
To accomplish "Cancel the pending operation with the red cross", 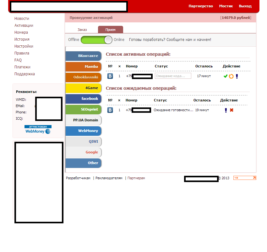I will [232, 110].
